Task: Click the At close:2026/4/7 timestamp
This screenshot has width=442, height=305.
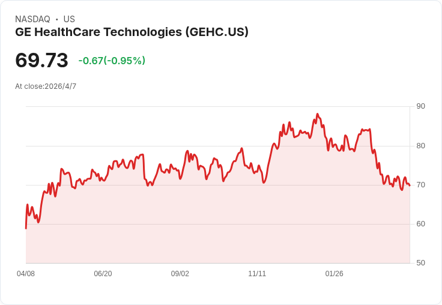Action: [46, 86]
